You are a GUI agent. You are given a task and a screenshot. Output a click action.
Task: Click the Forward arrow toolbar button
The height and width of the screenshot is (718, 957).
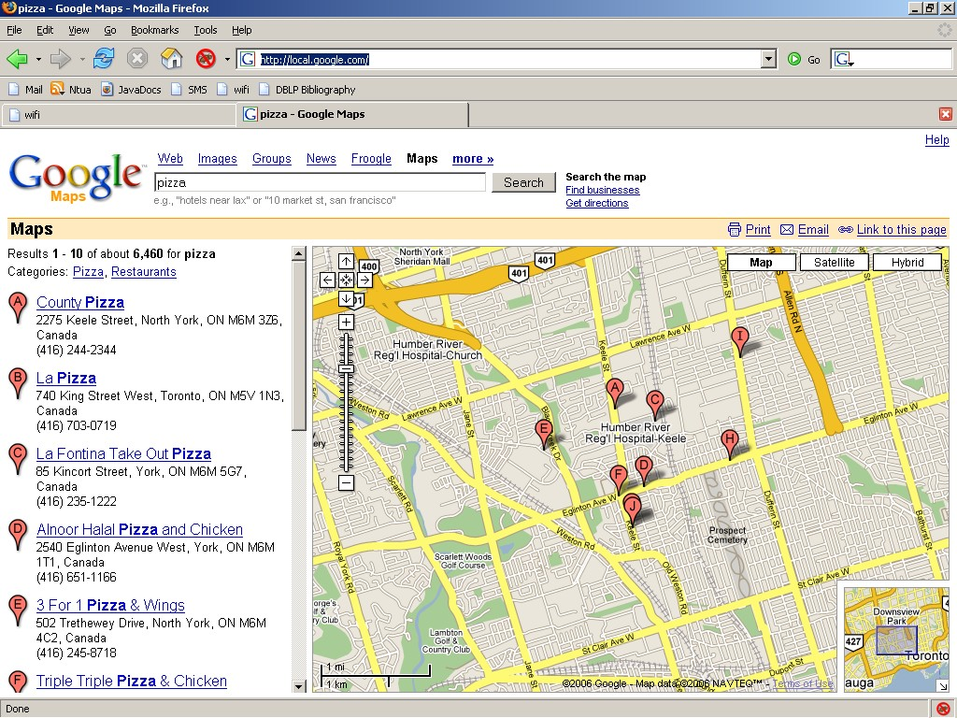point(61,59)
